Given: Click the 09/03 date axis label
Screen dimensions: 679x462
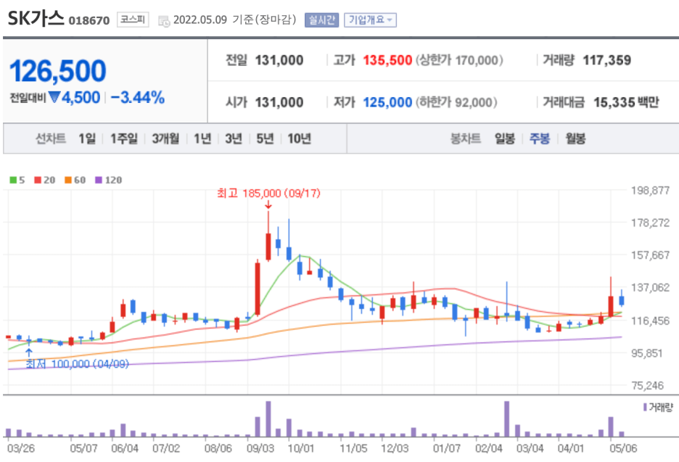Looking at the screenshot, I should tap(260, 448).
